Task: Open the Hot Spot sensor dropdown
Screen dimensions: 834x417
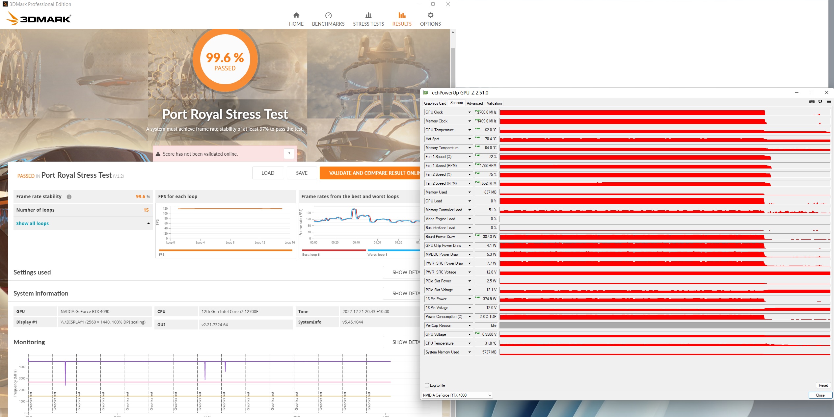Action: pyautogui.click(x=470, y=139)
